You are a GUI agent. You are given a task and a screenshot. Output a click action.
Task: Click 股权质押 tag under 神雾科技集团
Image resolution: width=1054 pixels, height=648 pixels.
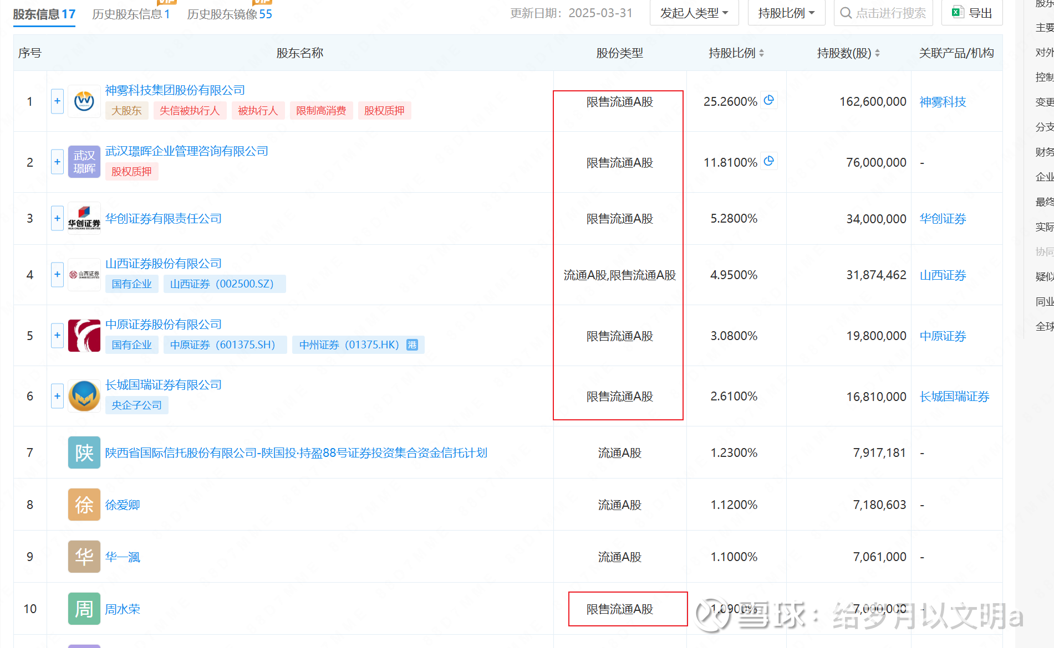[x=384, y=111]
